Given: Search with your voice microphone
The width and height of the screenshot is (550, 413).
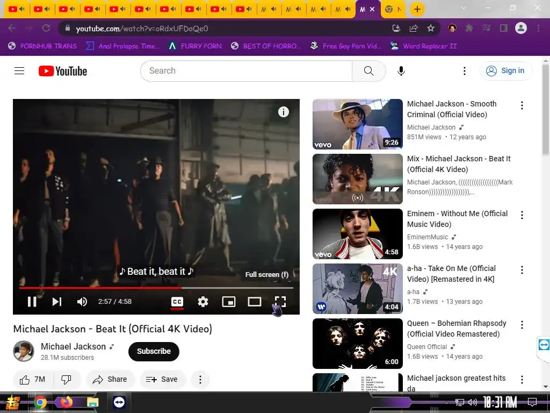Looking at the screenshot, I should (401, 71).
